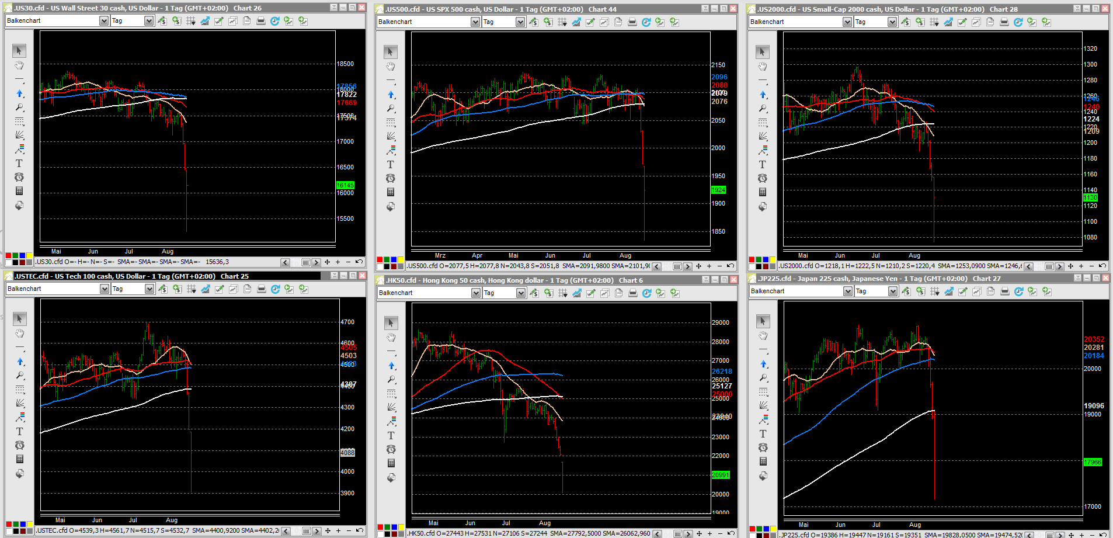Open the Balkenchart dropdown in JP225 chart
This screenshot has height=538, width=1113.
point(848,291)
